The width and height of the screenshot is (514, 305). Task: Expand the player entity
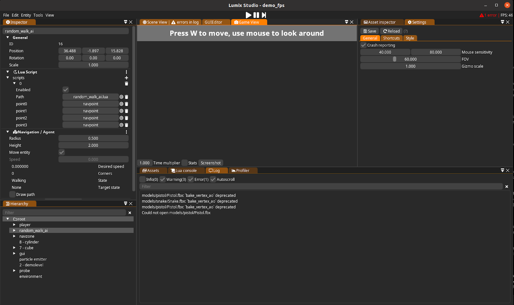[14, 225]
